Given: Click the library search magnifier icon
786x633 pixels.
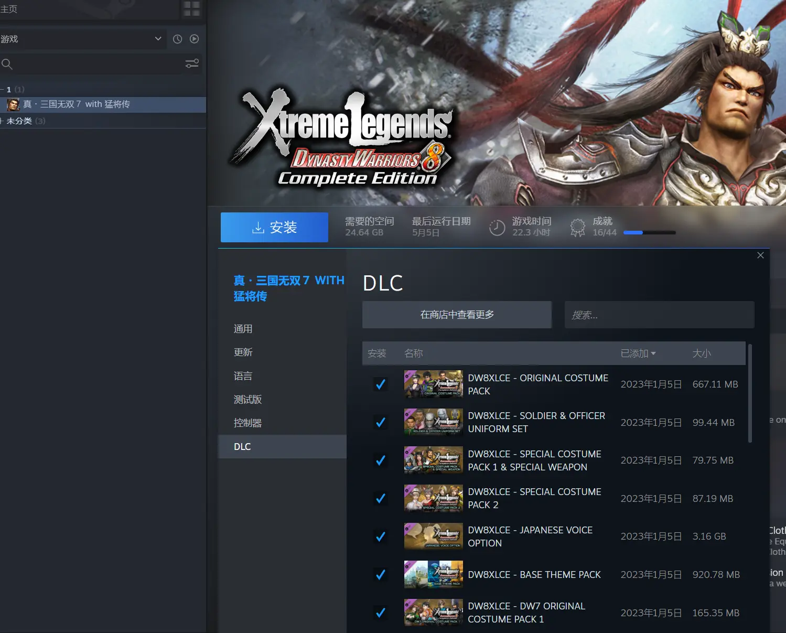Looking at the screenshot, I should coord(7,64).
